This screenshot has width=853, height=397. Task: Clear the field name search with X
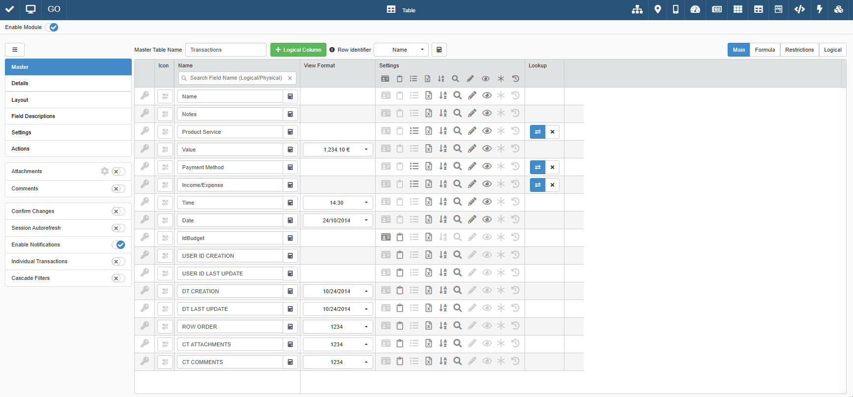tap(290, 78)
